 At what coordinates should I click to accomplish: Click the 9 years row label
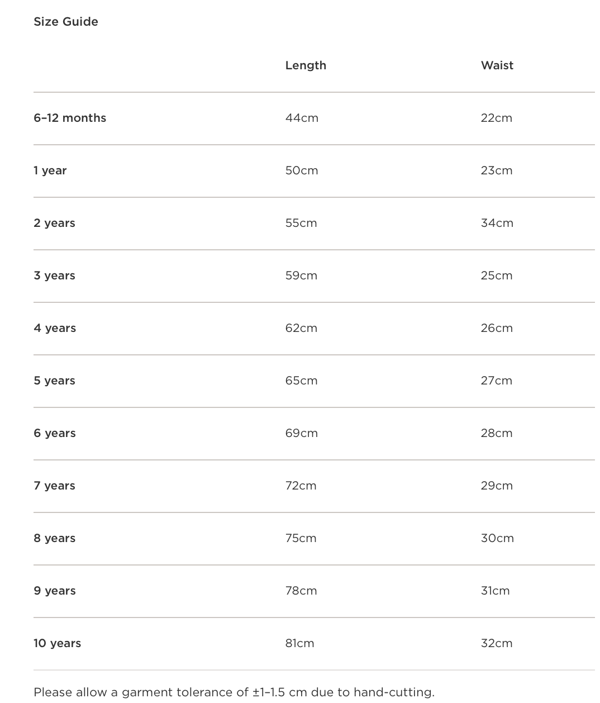(55, 591)
